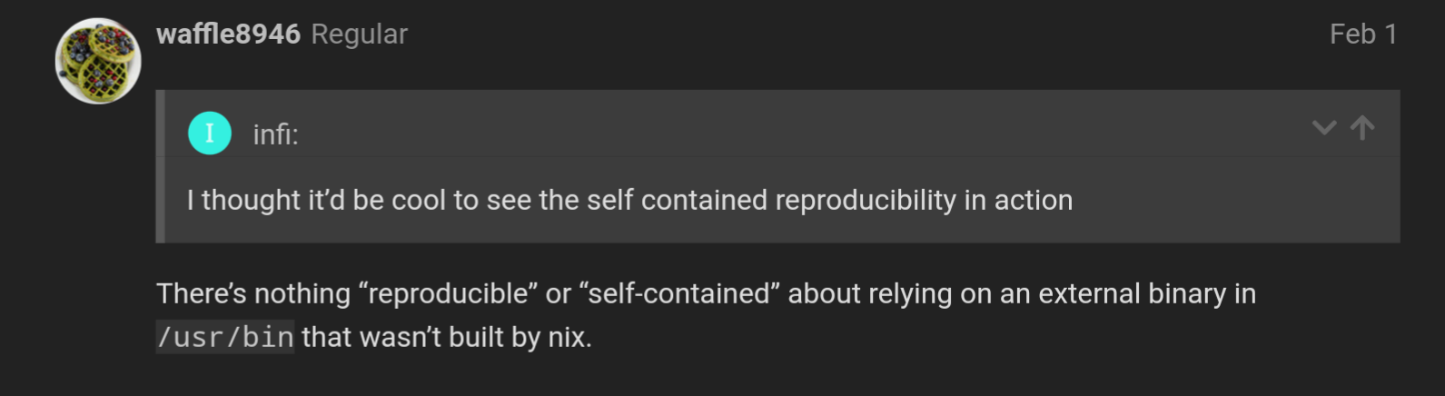Image resolution: width=1445 pixels, height=396 pixels.
Task: Click the quote block's left border bar
Action: click(160, 166)
